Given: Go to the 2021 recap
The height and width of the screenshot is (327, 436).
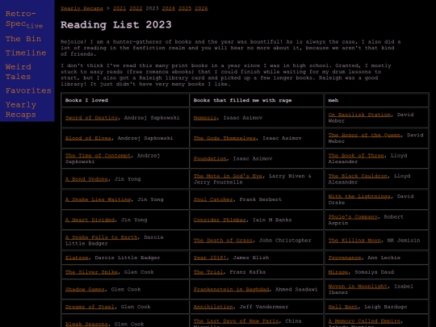Looking at the screenshot, I should (119, 8).
